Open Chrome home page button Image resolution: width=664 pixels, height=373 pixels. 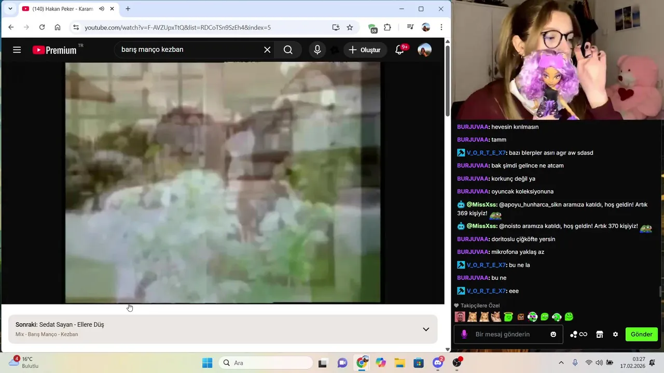coord(58,27)
